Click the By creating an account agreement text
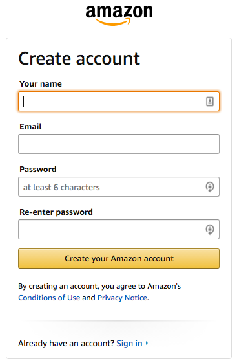This screenshot has width=237, height=363. click(x=99, y=287)
